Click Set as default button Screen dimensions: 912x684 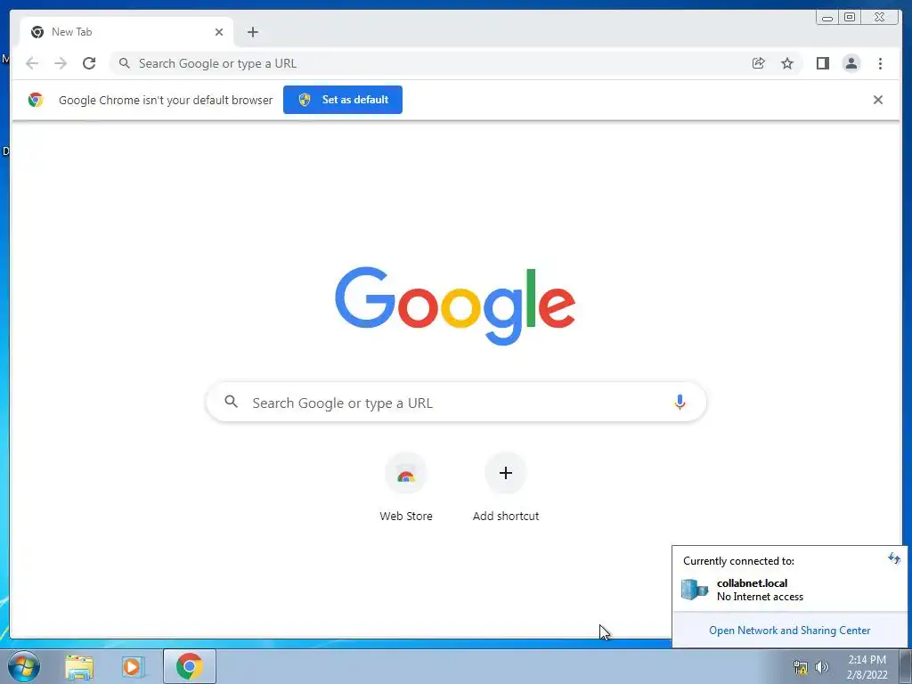pyautogui.click(x=343, y=100)
